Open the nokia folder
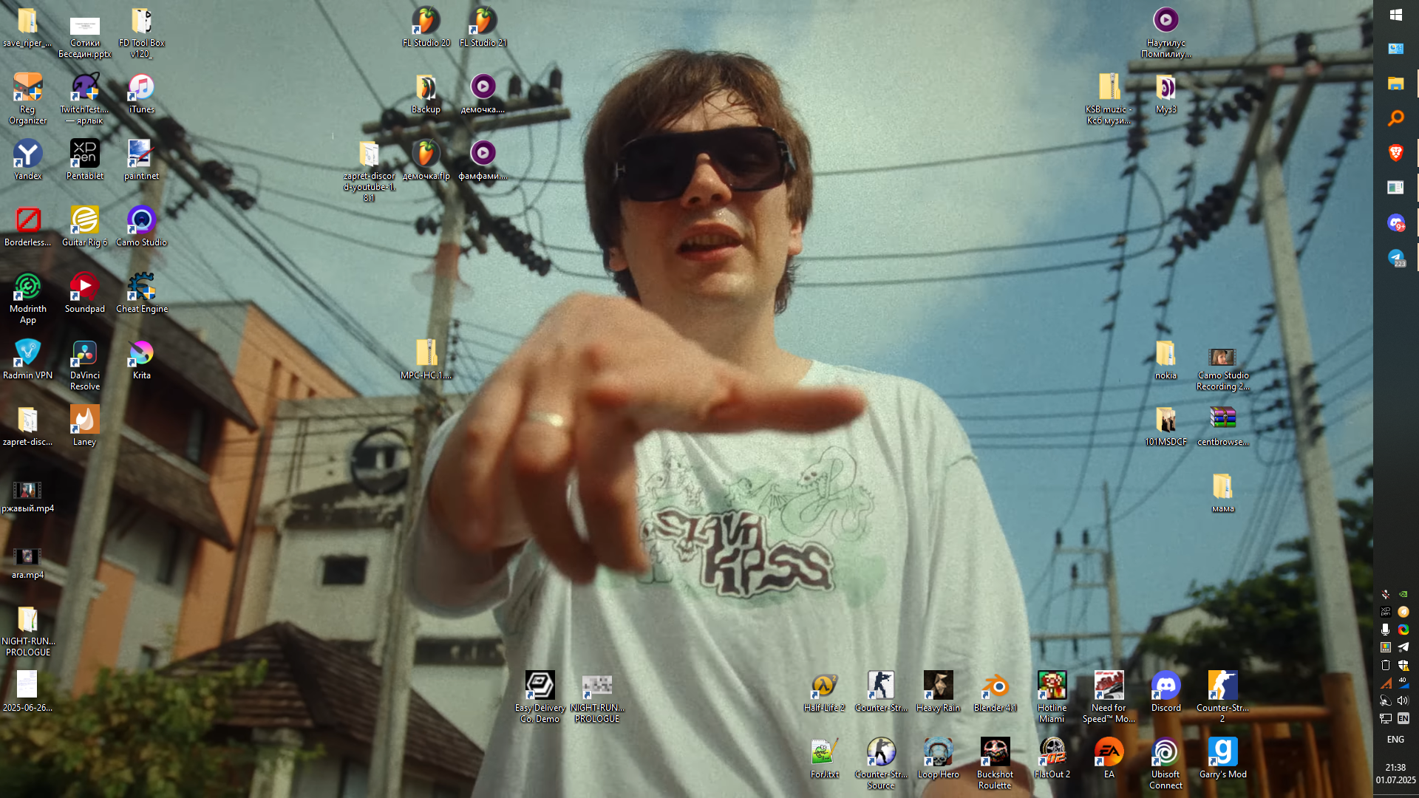 coord(1166,354)
